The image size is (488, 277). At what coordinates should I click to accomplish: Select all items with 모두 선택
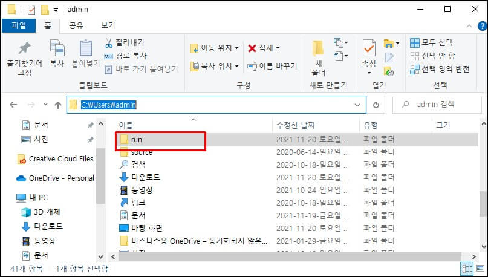pos(431,42)
